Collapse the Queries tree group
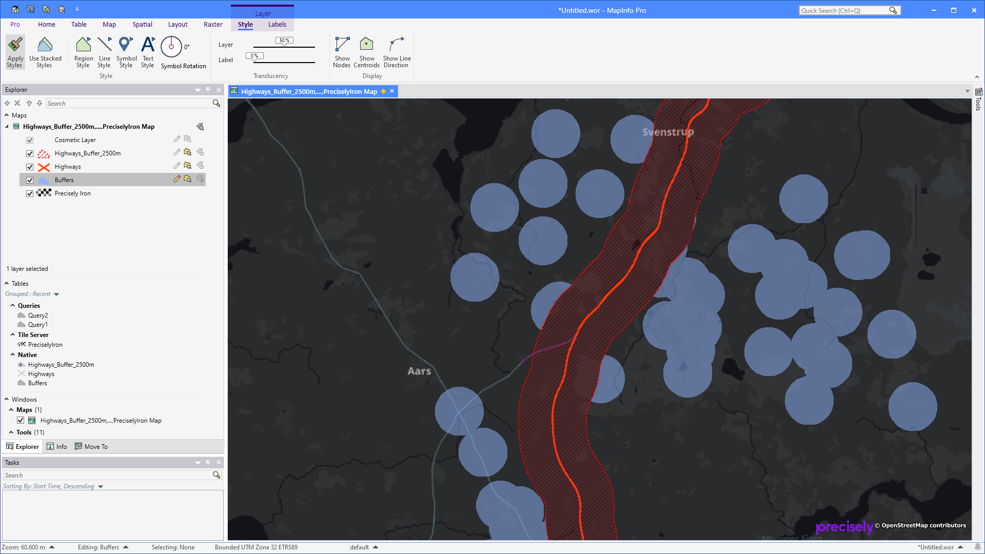 click(x=13, y=306)
